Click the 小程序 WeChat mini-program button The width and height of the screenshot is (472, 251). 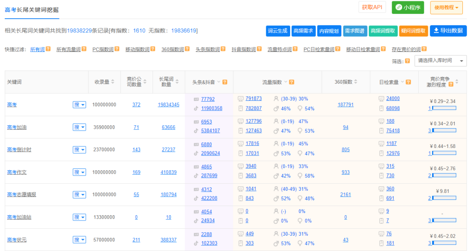click(x=408, y=7)
